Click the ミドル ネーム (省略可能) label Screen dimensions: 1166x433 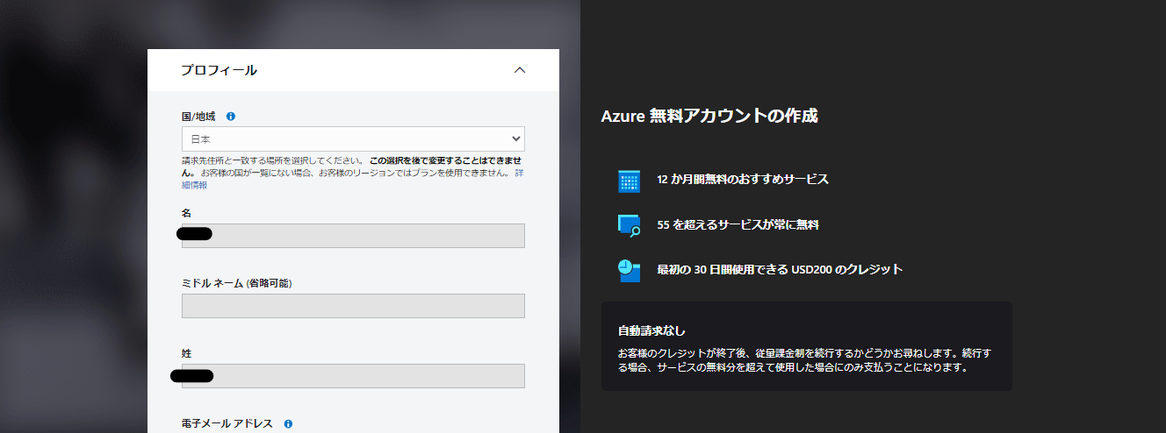236,283
